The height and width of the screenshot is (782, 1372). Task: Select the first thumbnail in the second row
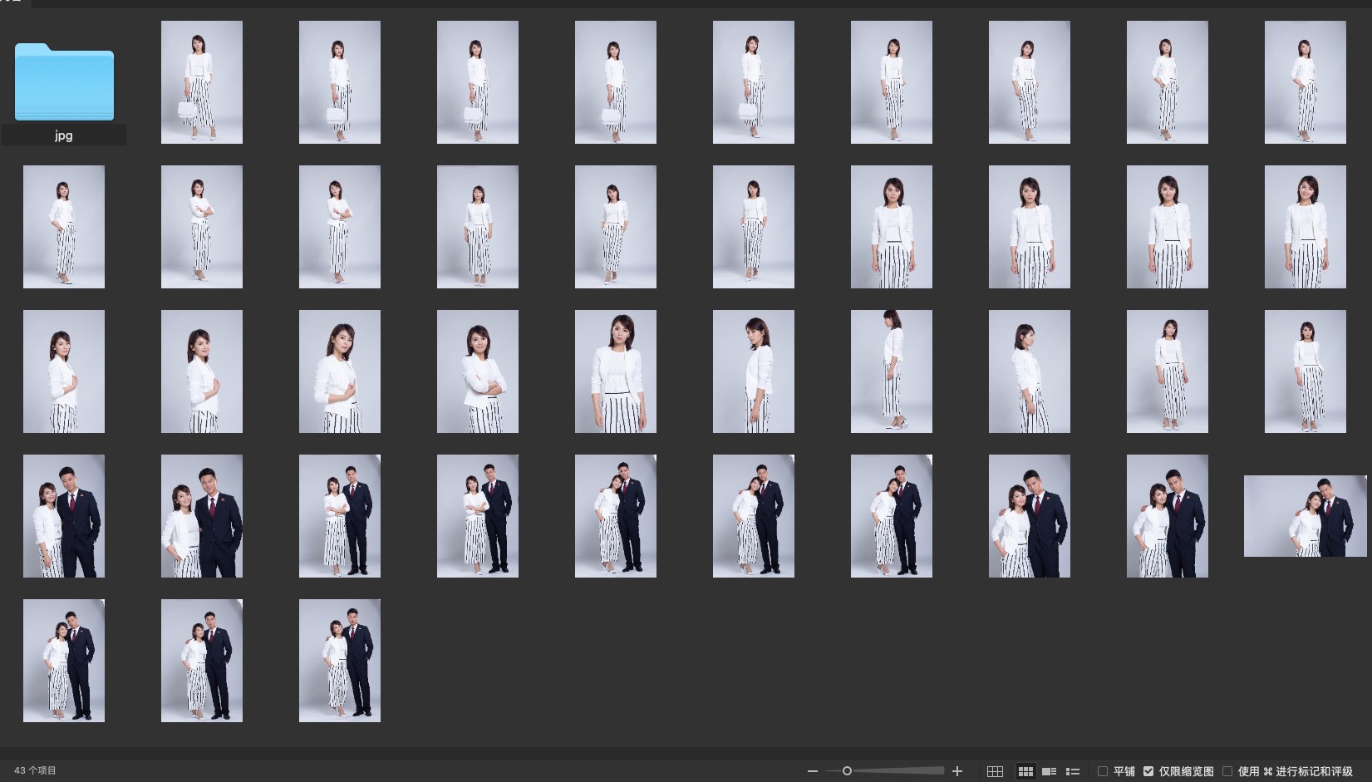click(64, 227)
